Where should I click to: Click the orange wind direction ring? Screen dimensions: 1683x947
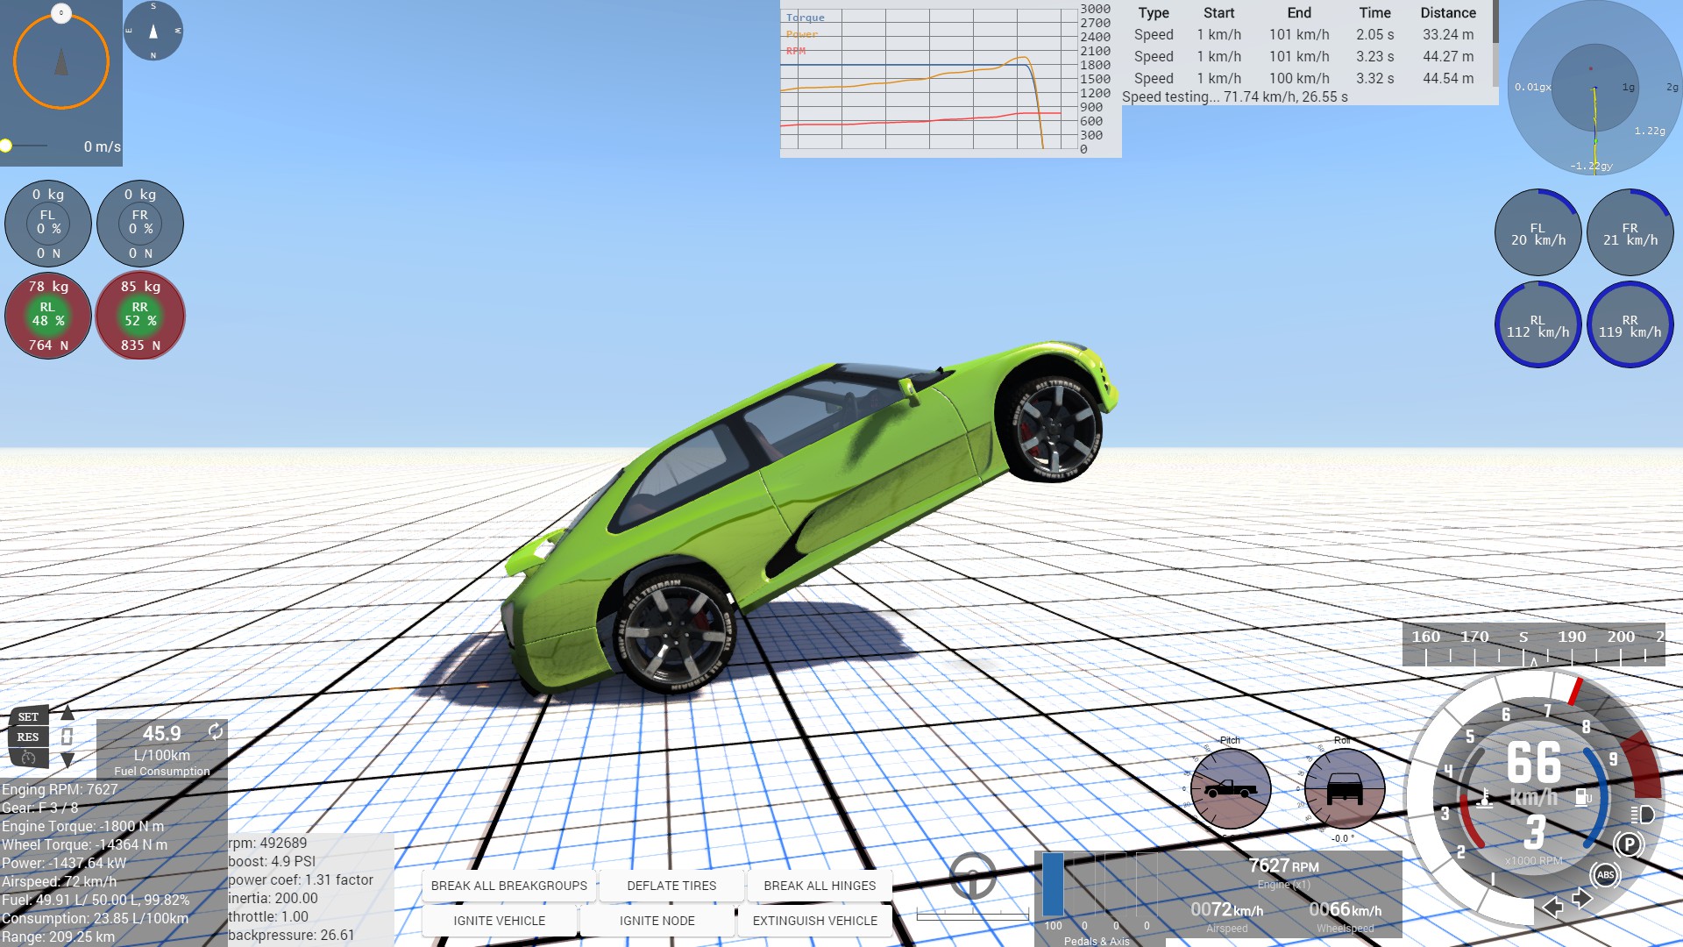[61, 61]
